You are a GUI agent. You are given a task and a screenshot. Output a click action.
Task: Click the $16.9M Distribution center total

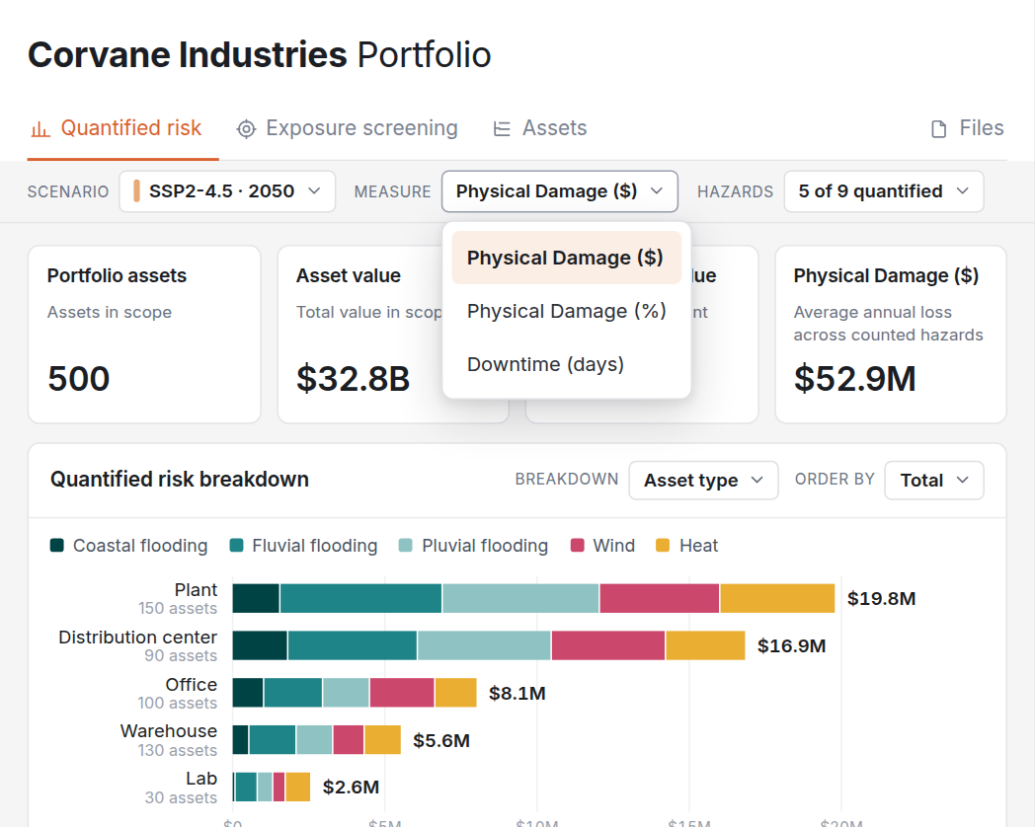click(791, 645)
